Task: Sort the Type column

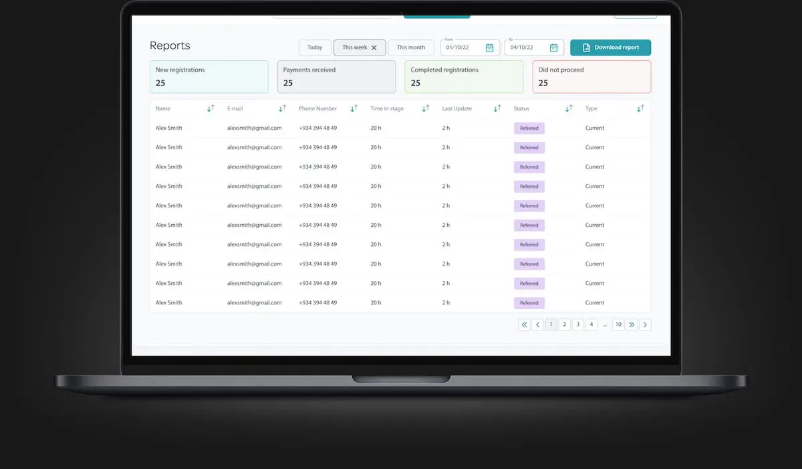Action: point(640,108)
